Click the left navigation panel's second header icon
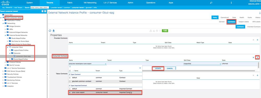Viewport: 261px width, 98px height. coord(45,11)
